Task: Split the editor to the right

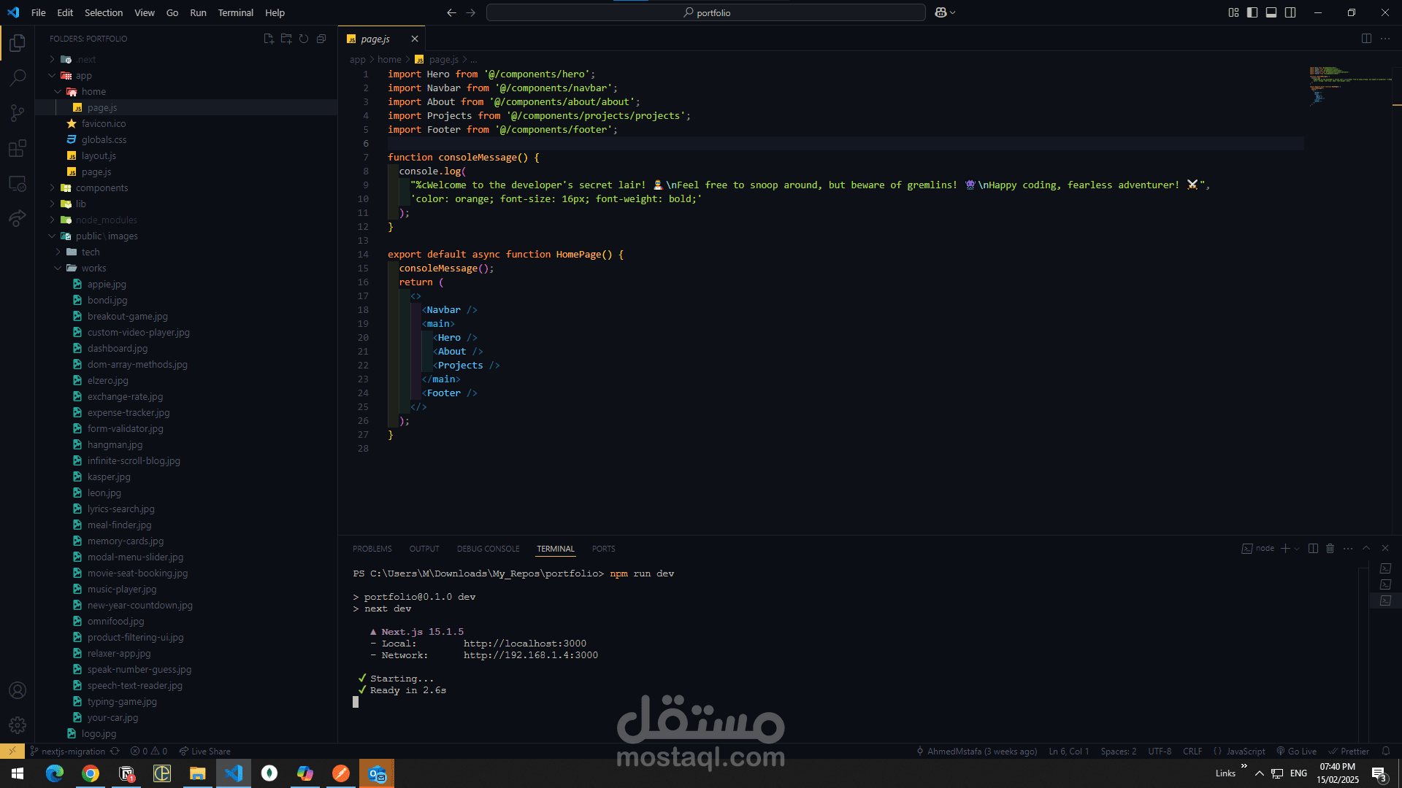Action: point(1366,39)
